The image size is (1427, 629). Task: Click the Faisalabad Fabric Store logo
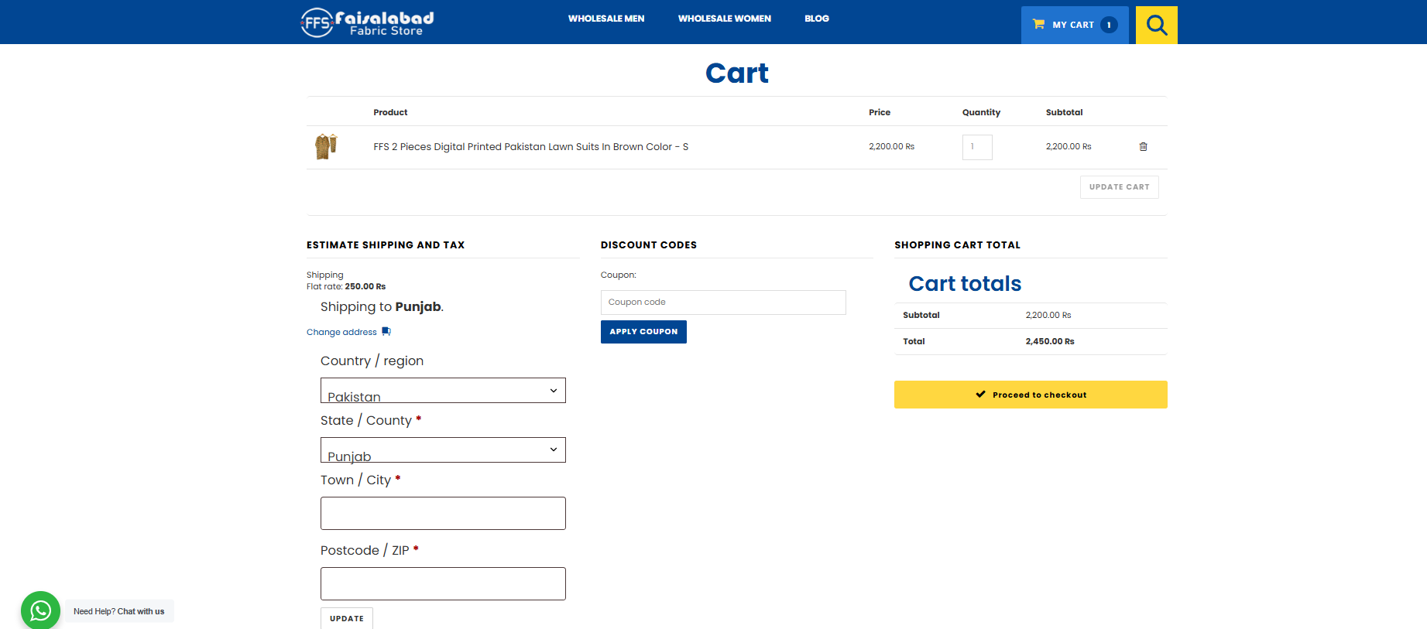367,22
